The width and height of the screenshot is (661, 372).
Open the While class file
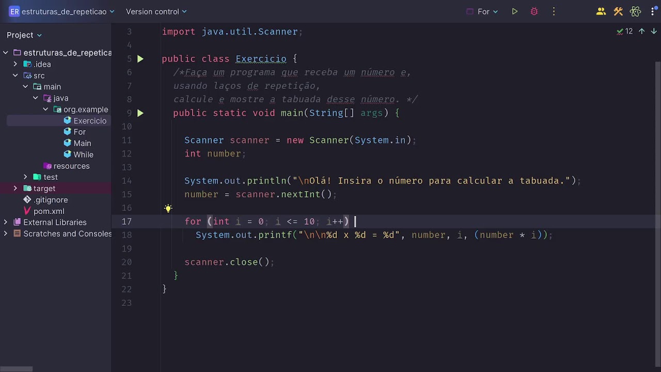pos(78,154)
